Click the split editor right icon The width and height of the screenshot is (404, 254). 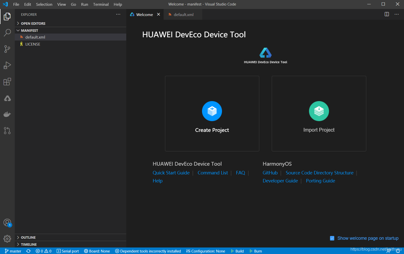point(387,14)
